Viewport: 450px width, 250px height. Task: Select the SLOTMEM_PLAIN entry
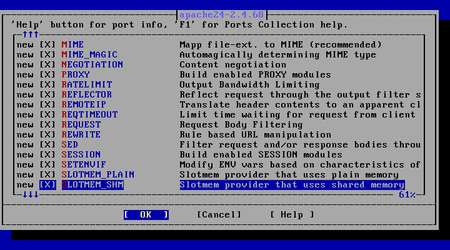click(x=98, y=175)
